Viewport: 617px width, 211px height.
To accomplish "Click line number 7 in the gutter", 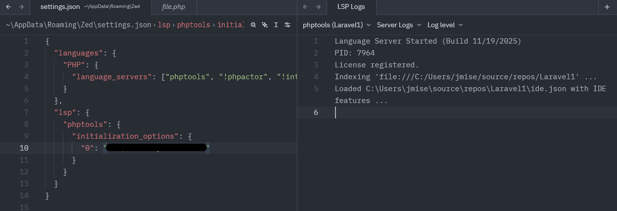I will click(x=26, y=112).
